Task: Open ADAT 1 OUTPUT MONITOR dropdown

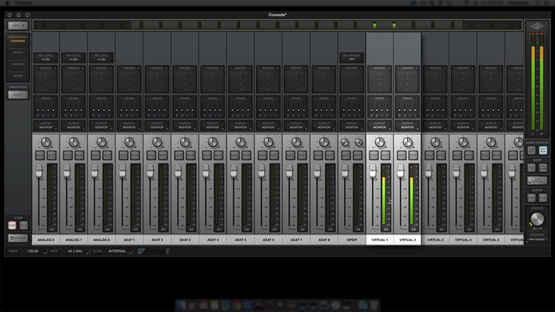Action: (x=129, y=125)
